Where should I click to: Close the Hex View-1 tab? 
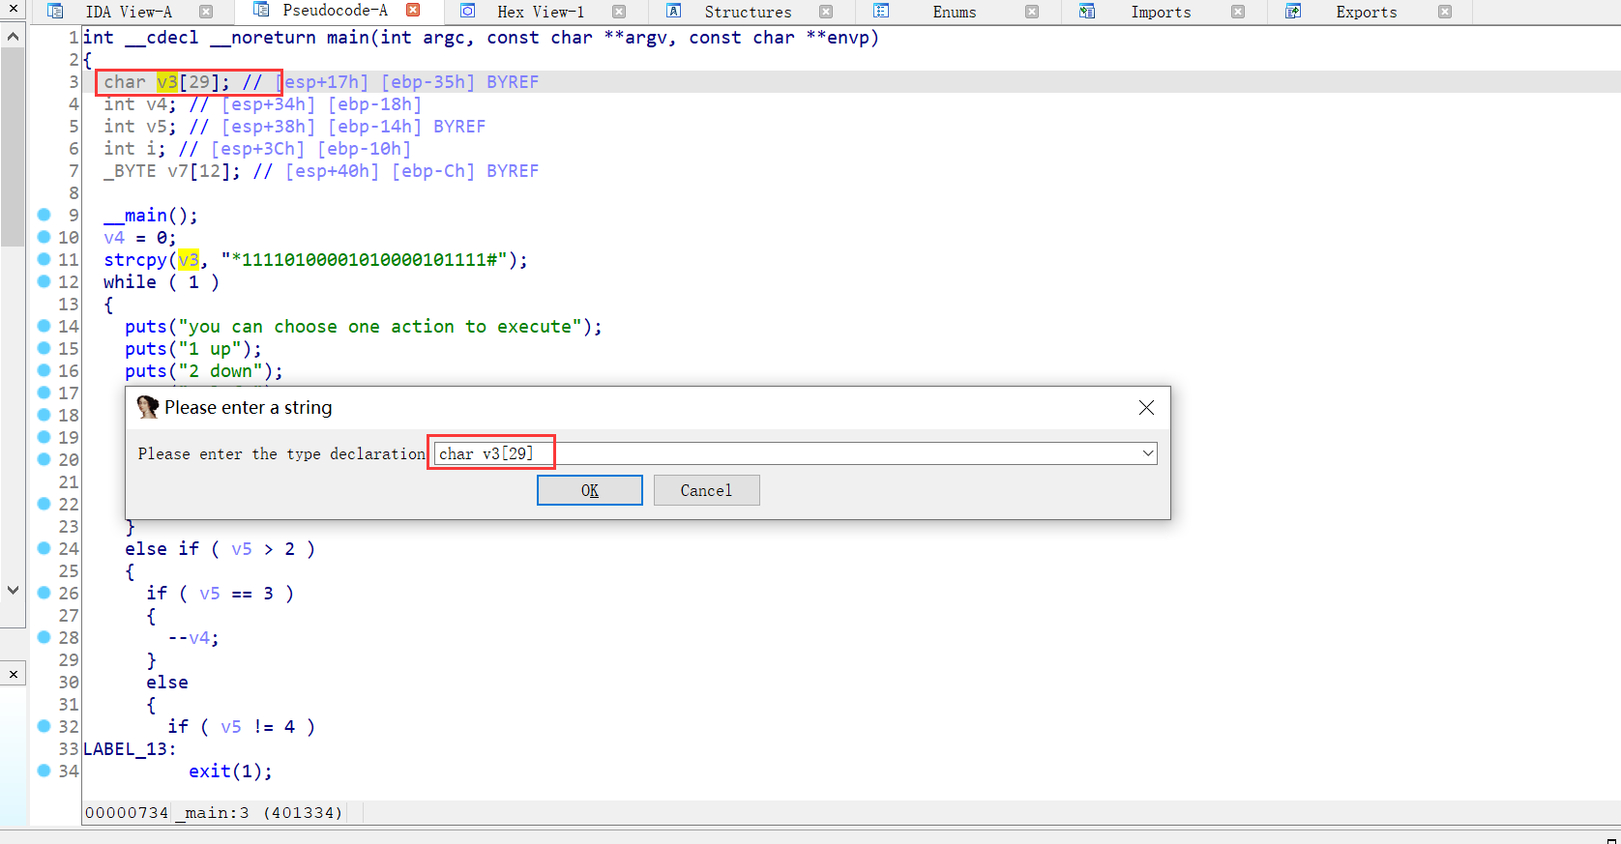pos(619,13)
